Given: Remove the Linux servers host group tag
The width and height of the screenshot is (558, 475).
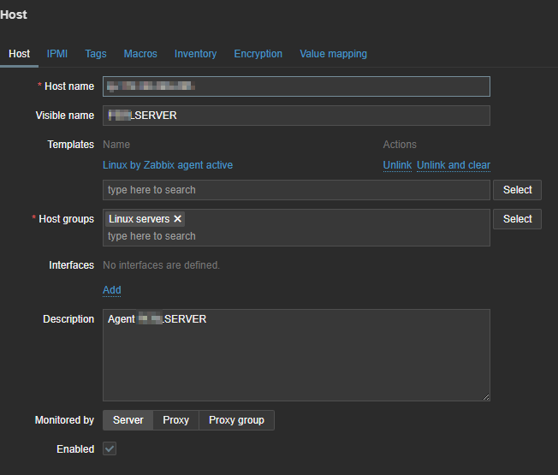Looking at the screenshot, I should tap(178, 219).
